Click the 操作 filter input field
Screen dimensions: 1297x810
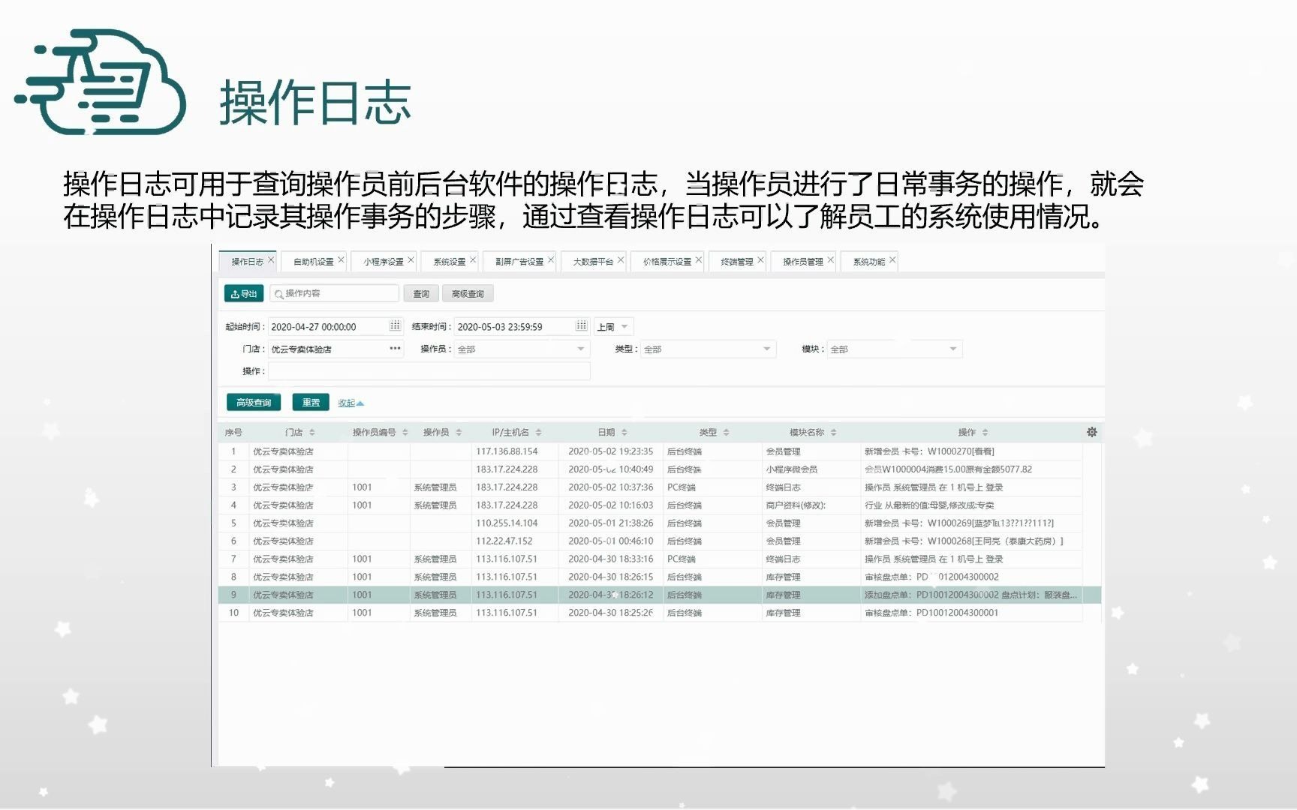pyautogui.click(x=429, y=371)
